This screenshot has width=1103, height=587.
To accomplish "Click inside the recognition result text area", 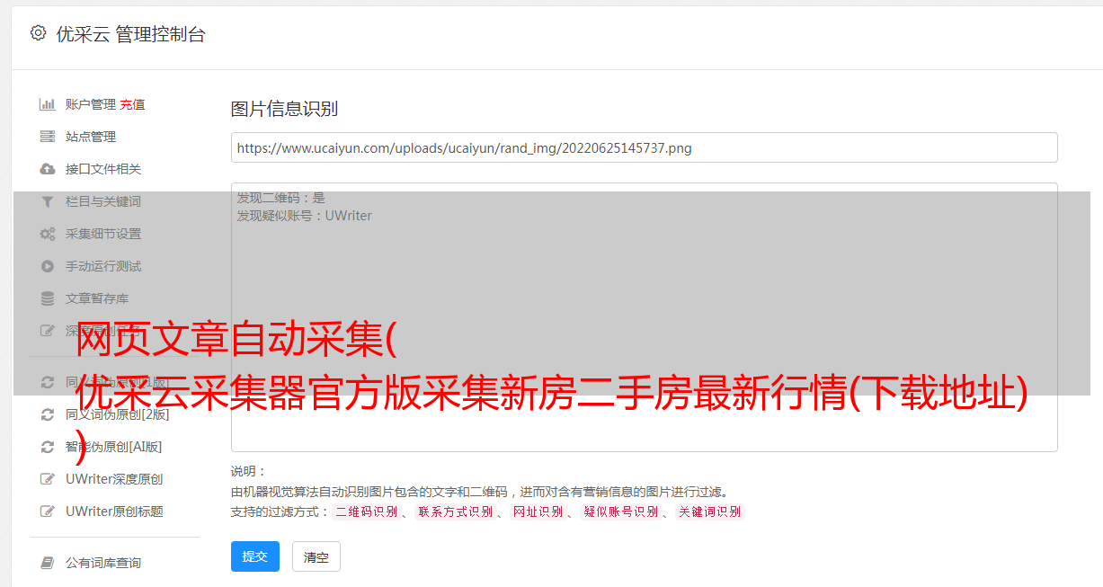I will [x=644, y=316].
